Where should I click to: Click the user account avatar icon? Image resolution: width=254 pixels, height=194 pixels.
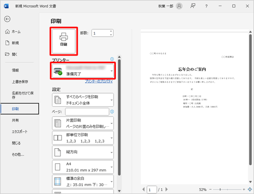tap(179, 6)
